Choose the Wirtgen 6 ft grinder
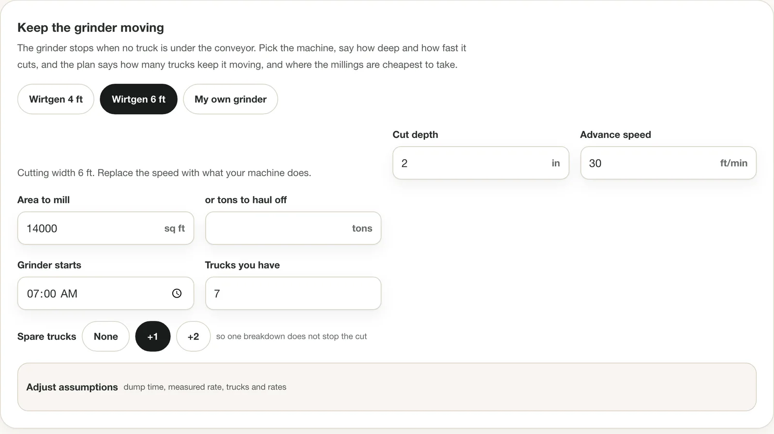Viewport: 774px width, 434px height. point(138,99)
